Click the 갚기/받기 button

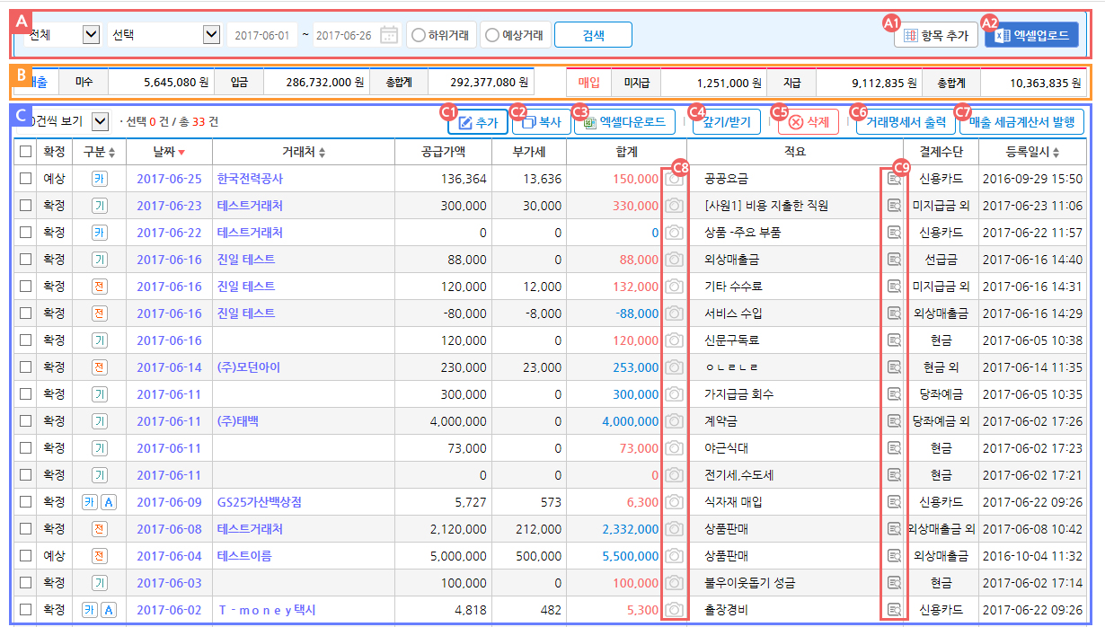(x=727, y=121)
